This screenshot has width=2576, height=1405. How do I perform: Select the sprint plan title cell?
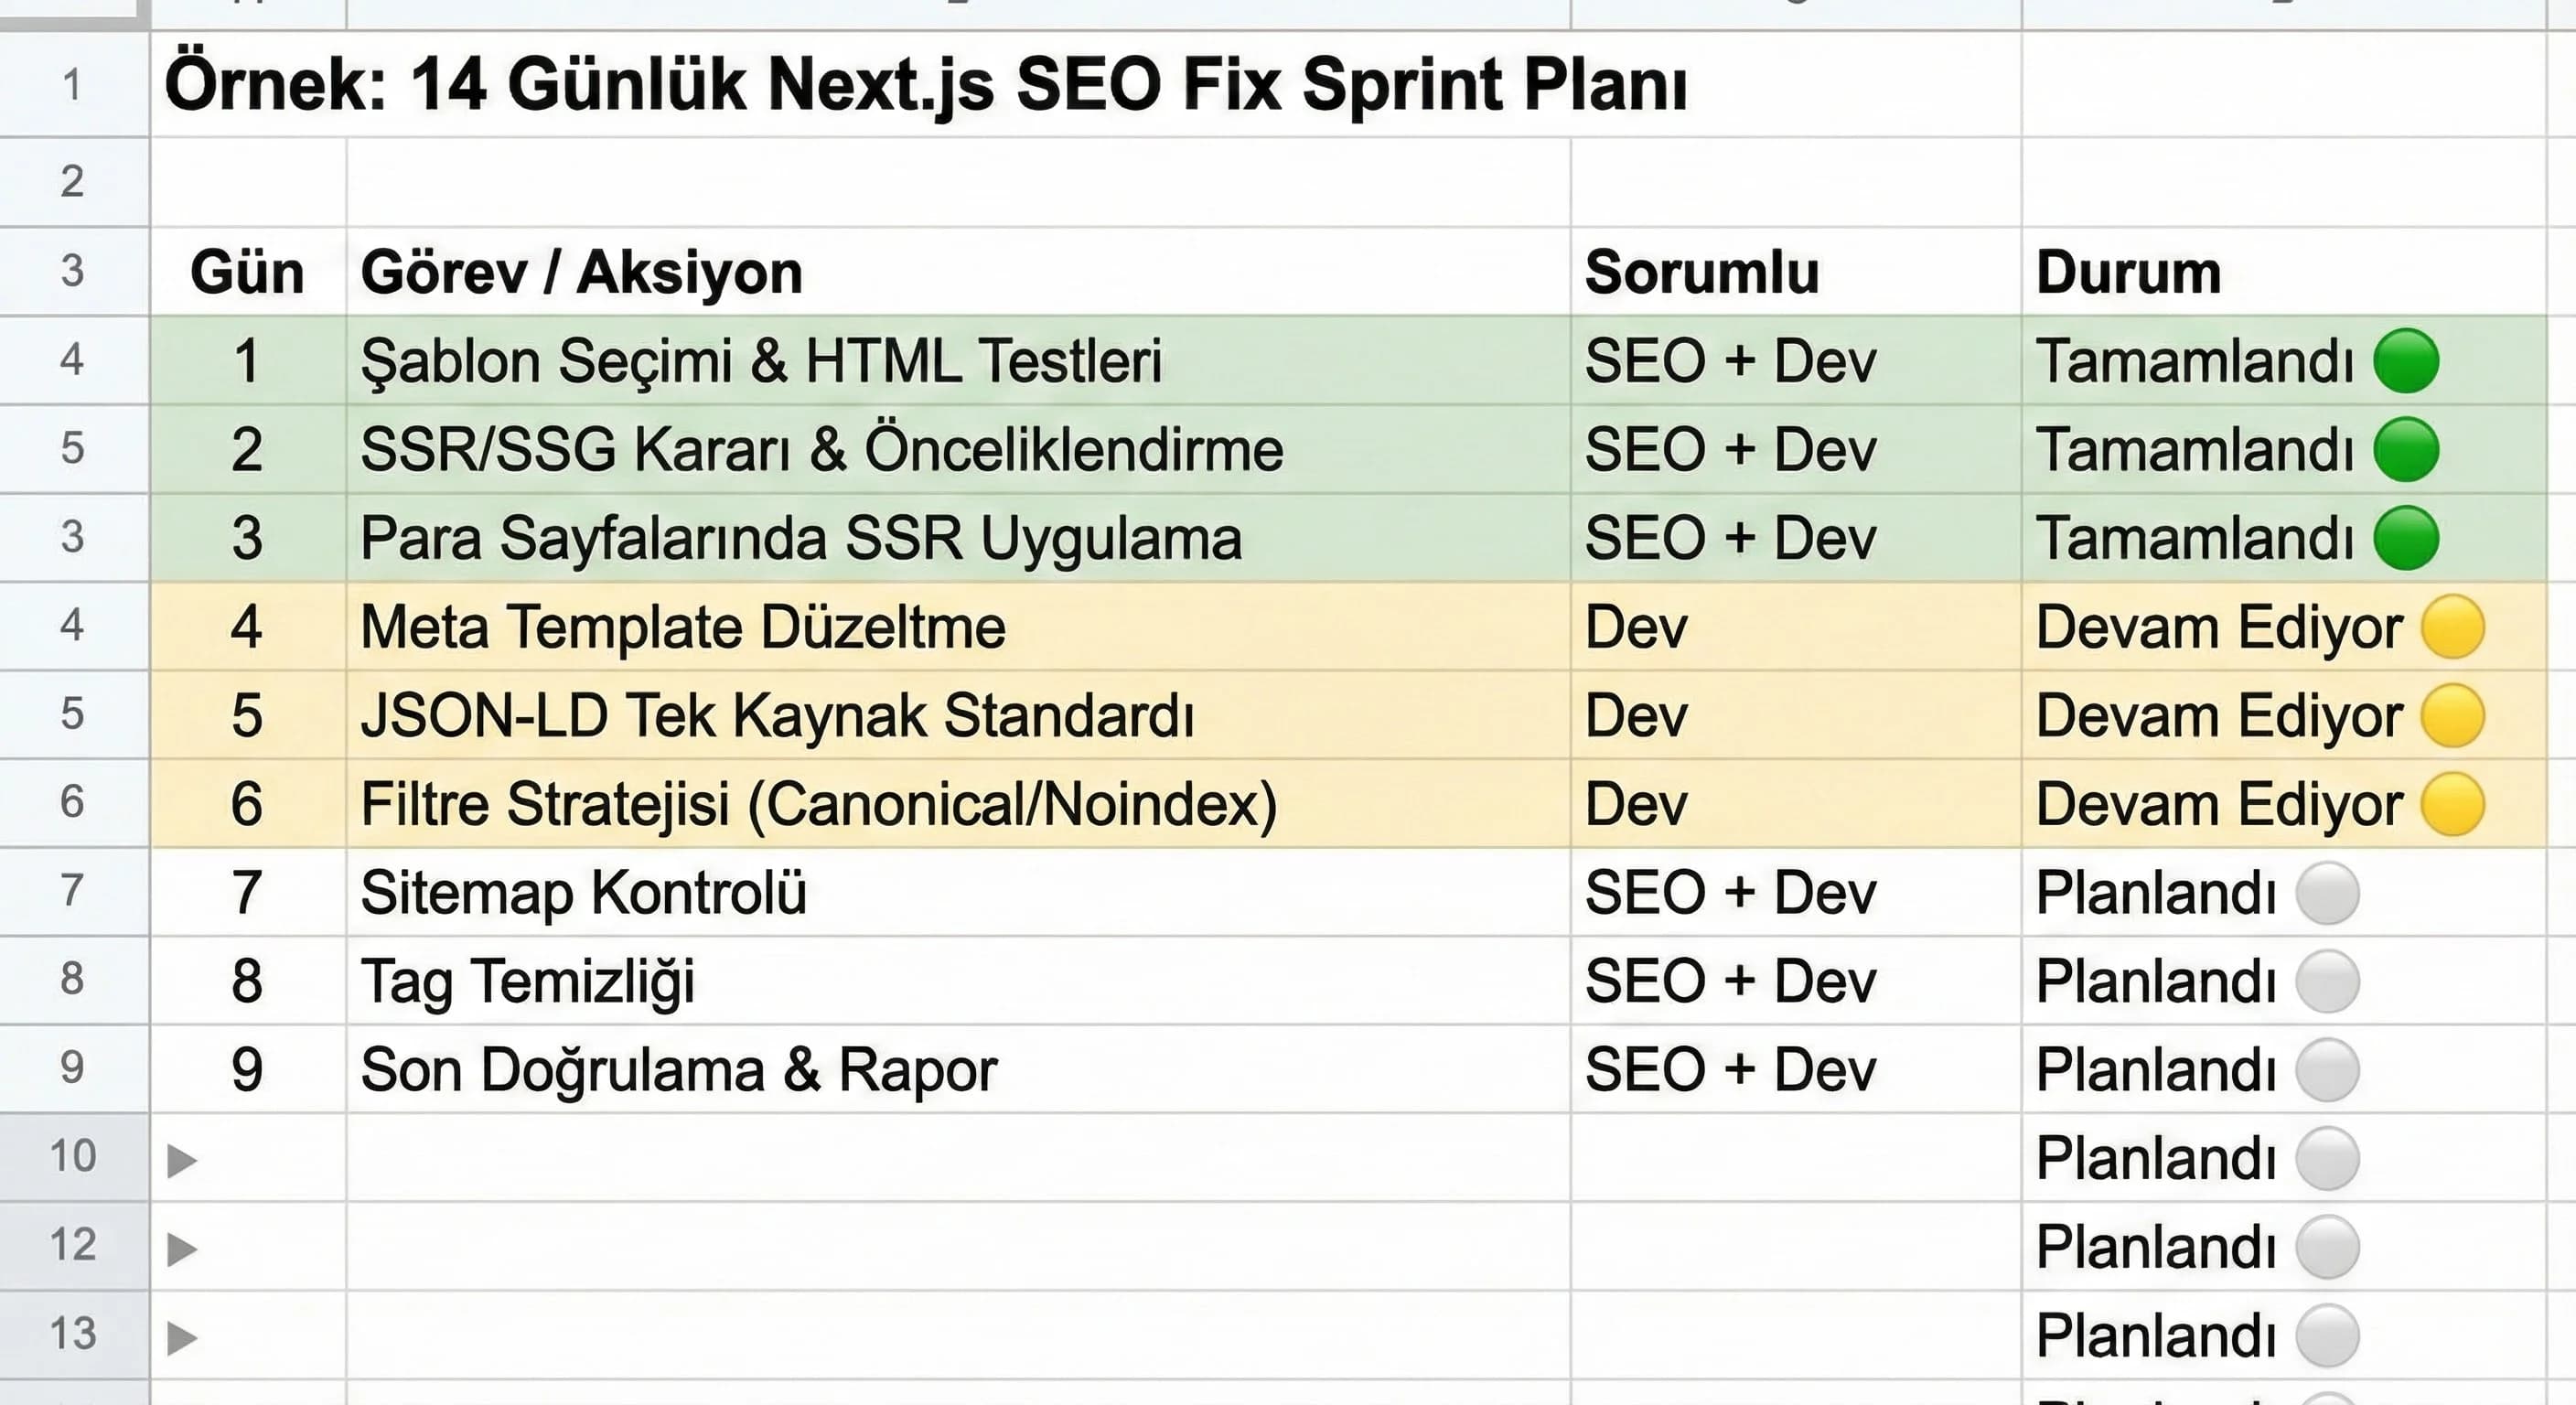tap(925, 84)
